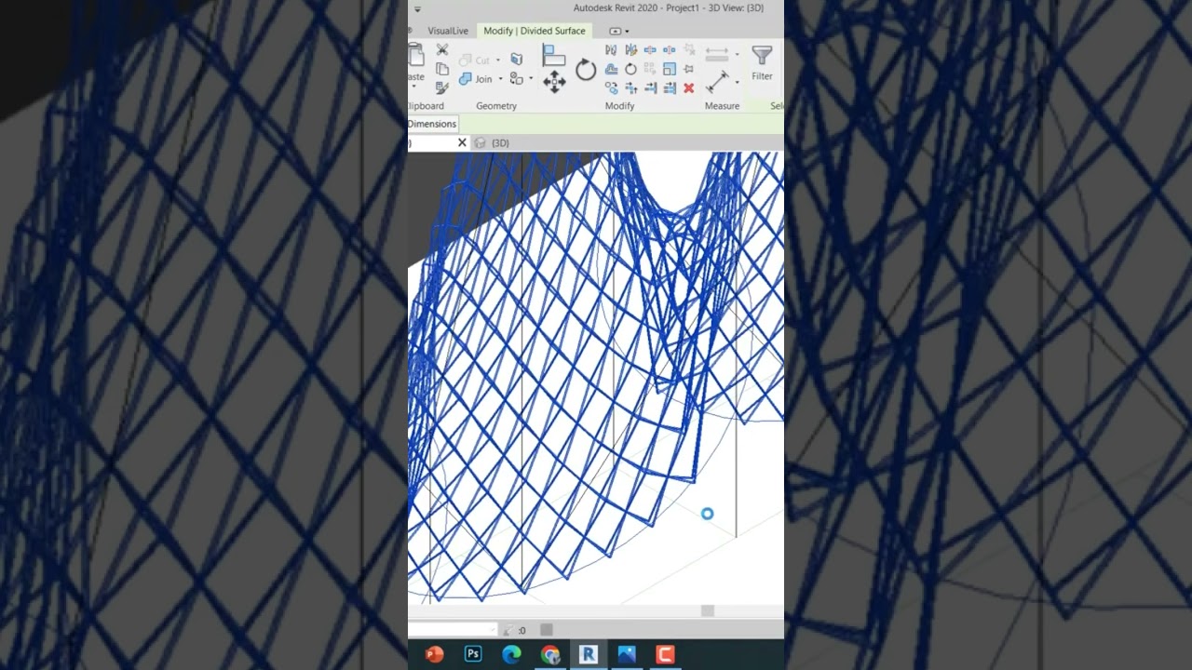Open Google Chrome from the taskbar

pyautogui.click(x=549, y=654)
